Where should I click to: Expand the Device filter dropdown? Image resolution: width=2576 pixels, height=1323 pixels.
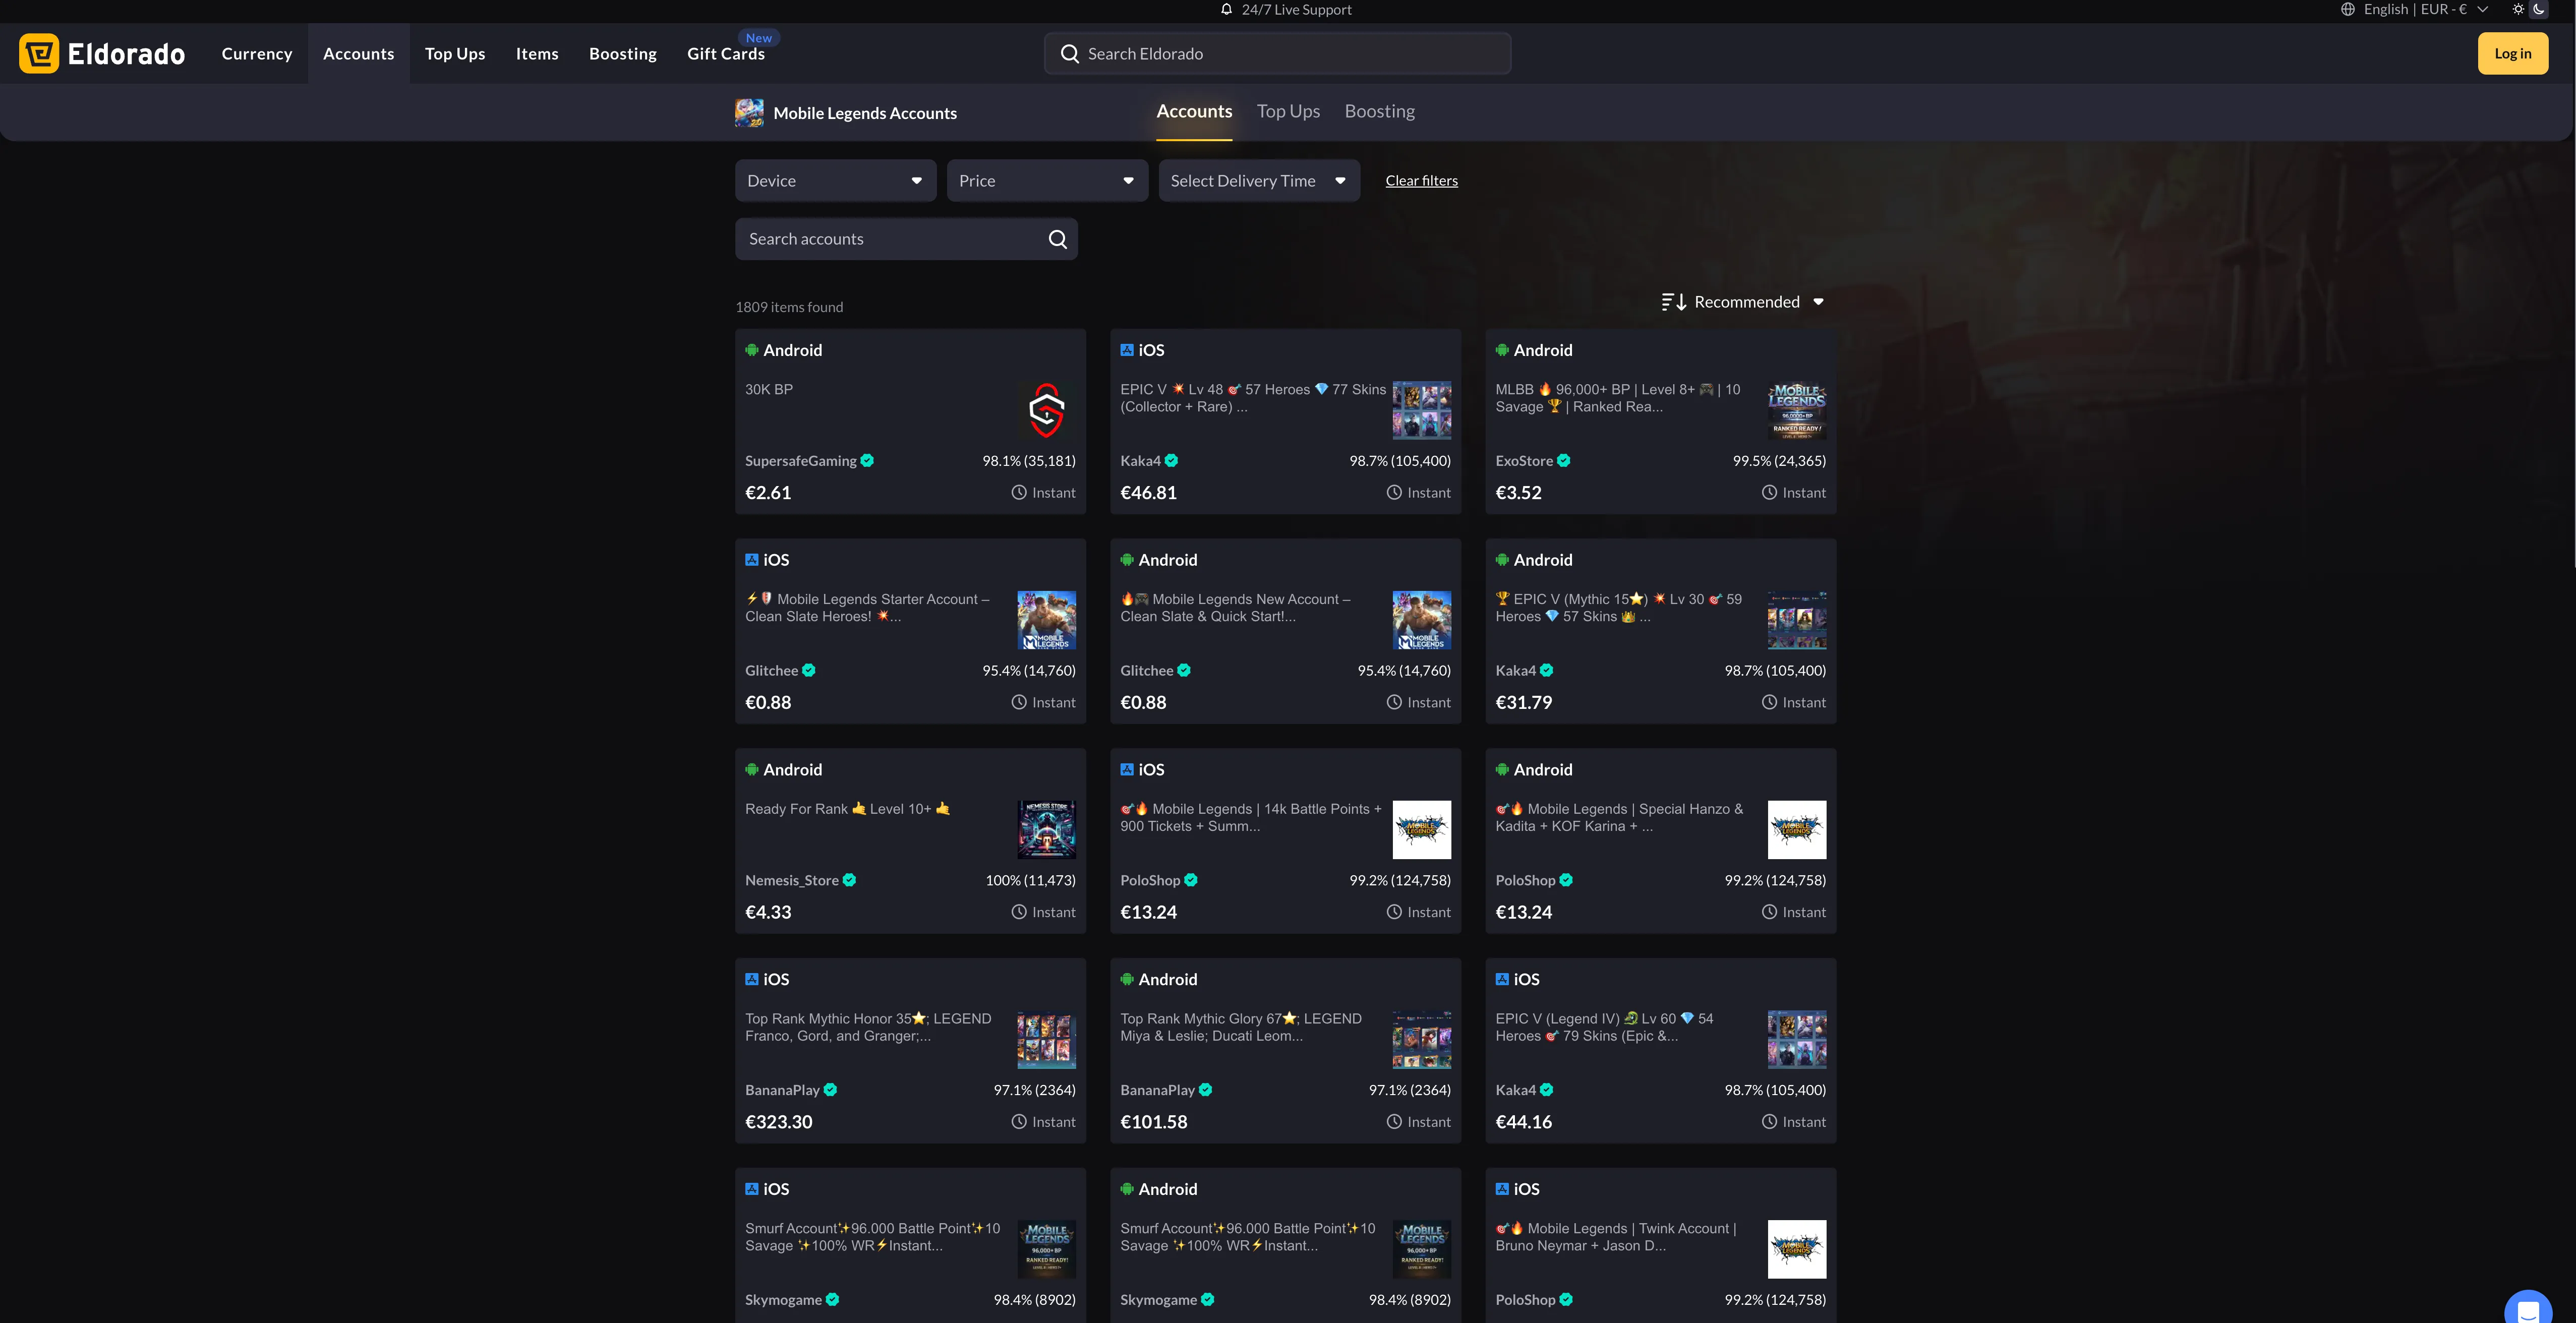point(835,181)
